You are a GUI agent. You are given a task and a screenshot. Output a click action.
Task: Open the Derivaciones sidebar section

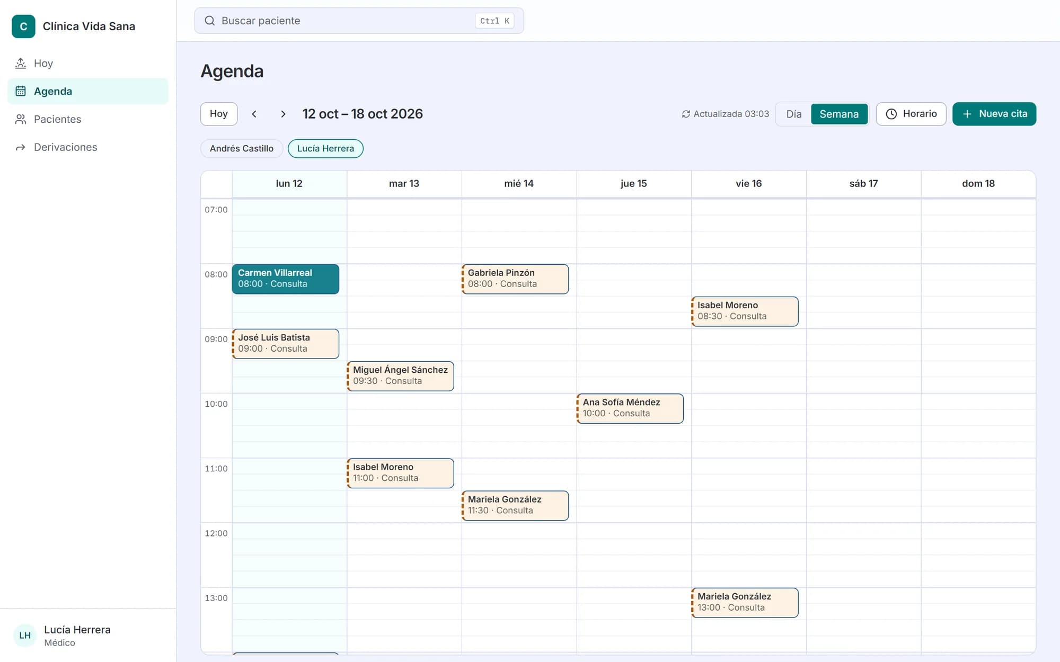88,147
